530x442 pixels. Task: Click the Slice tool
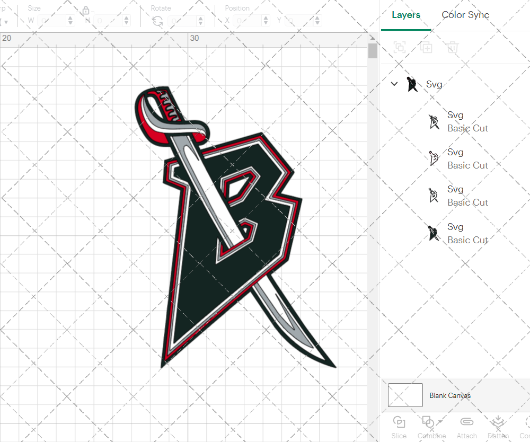pos(399,427)
